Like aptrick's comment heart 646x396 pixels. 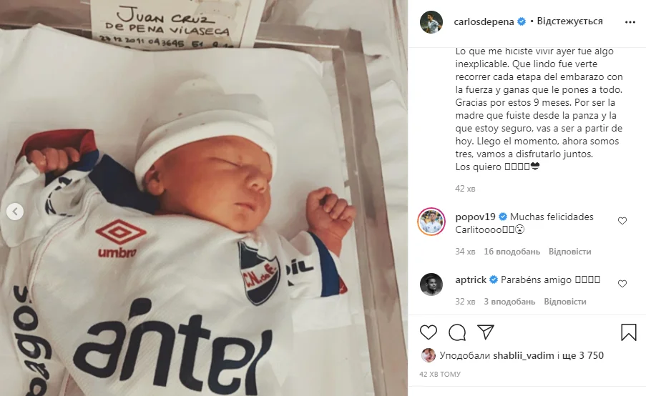pyautogui.click(x=622, y=284)
